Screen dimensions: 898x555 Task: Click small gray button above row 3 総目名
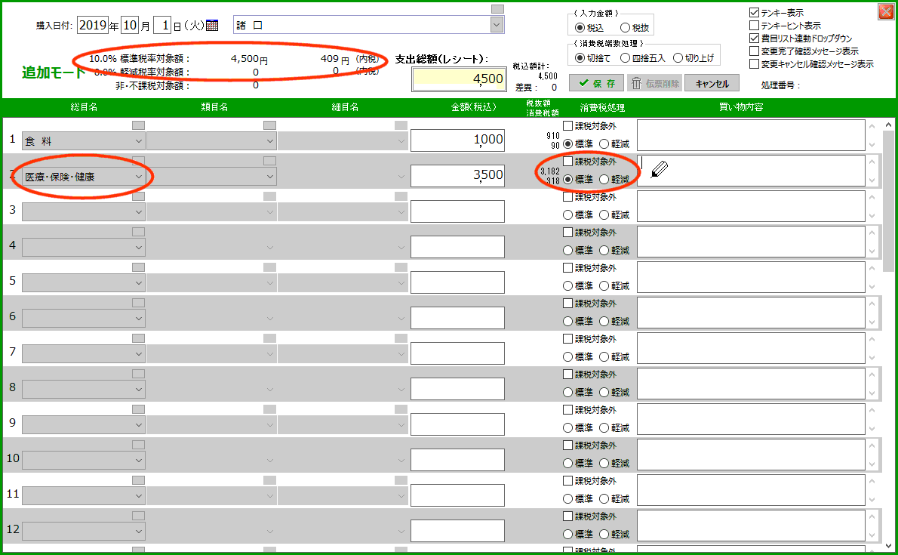[139, 196]
